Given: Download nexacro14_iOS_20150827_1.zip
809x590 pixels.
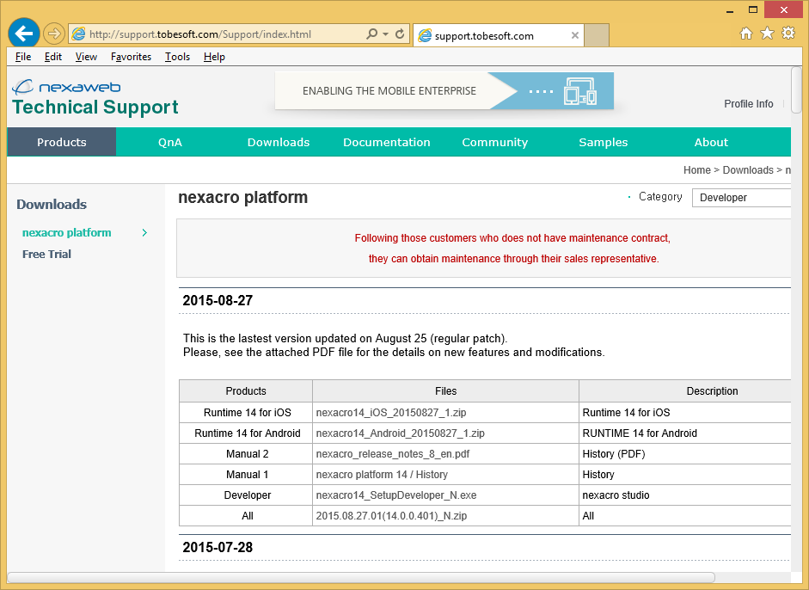Looking at the screenshot, I should point(391,413).
